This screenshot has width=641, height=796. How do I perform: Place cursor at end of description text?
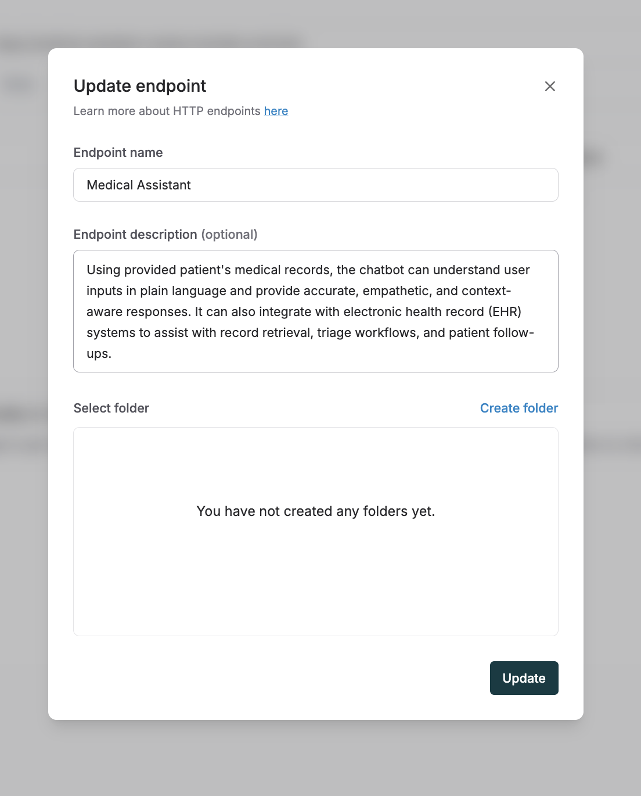113,353
